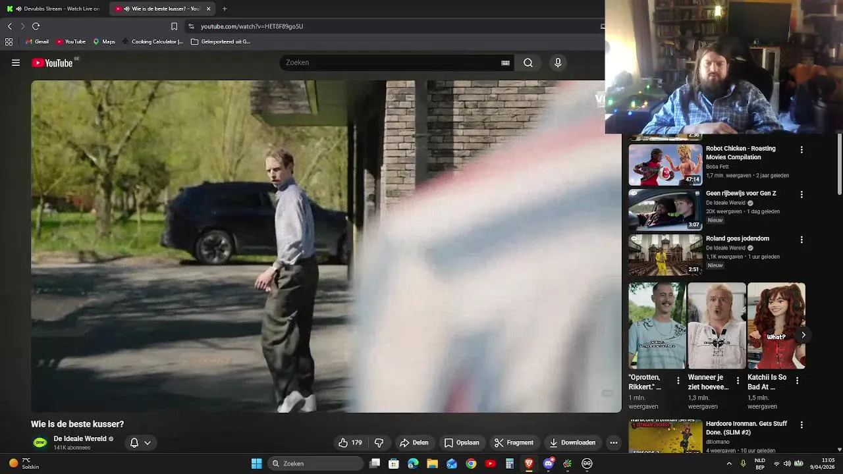Start voice search with microphone icon
The height and width of the screenshot is (474, 843).
point(558,63)
